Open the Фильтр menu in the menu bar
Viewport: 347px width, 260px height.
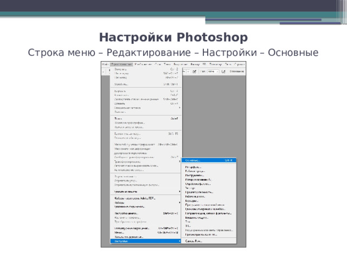pos(195,64)
